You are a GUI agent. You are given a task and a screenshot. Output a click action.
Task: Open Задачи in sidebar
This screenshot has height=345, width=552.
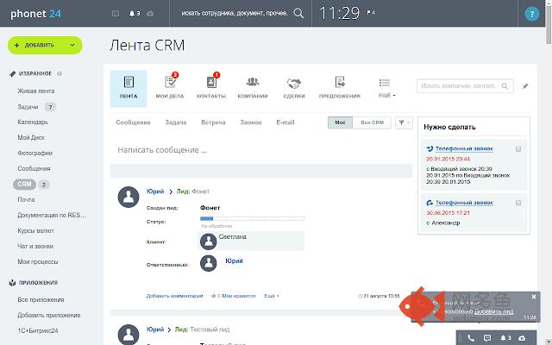coord(28,107)
